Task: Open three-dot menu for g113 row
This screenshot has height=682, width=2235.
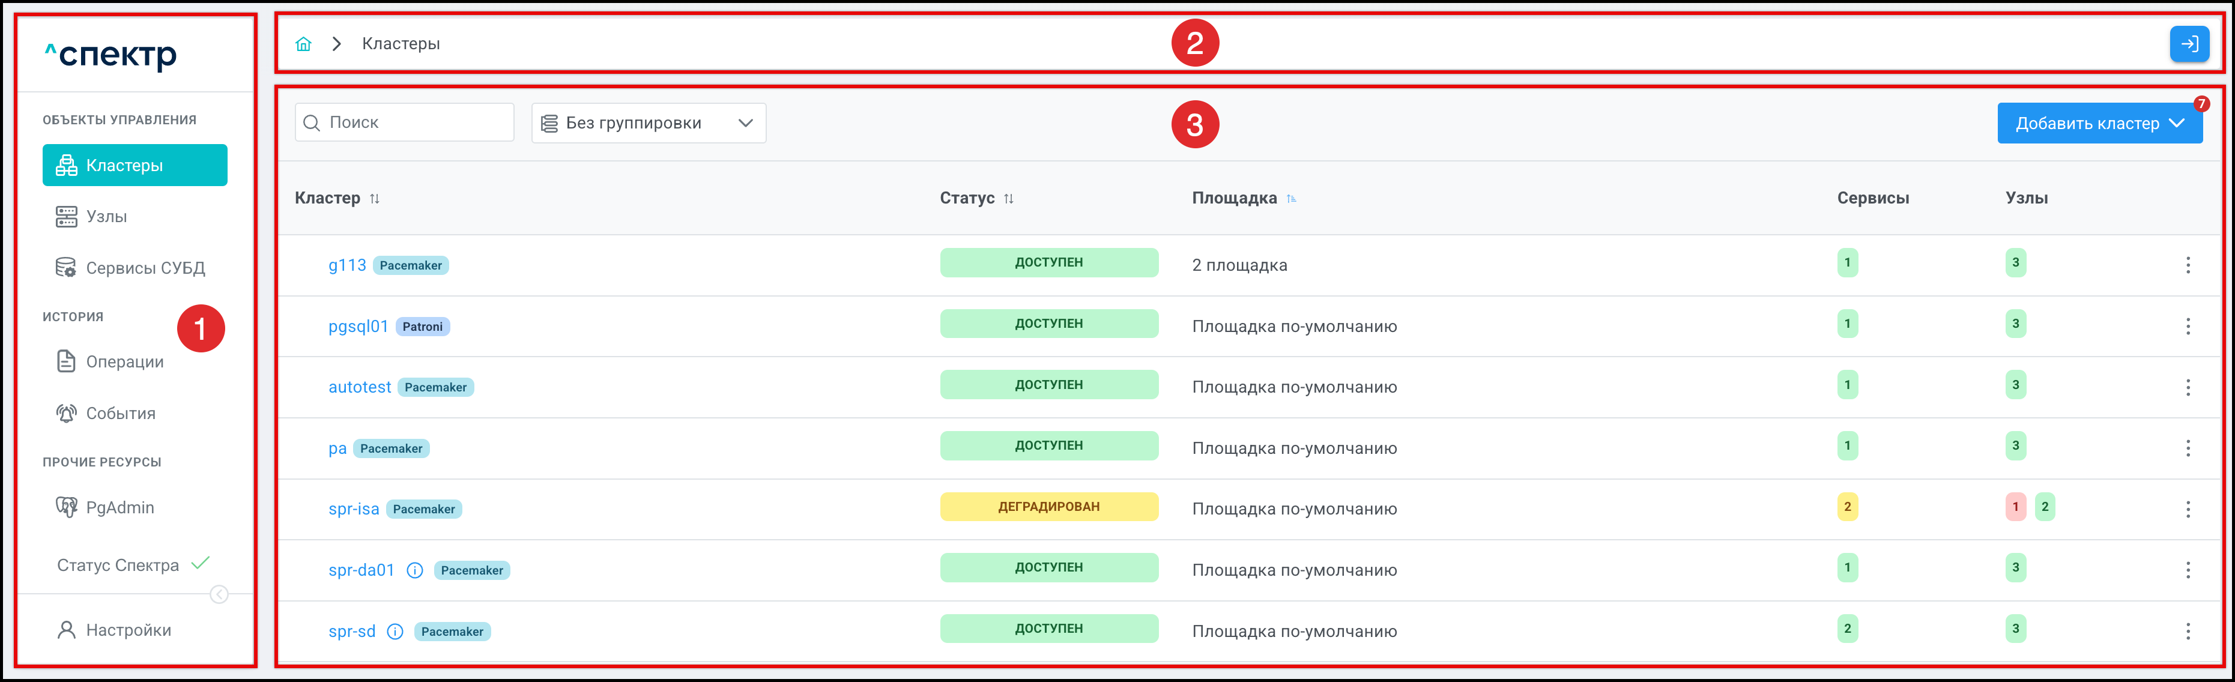Action: click(2188, 265)
